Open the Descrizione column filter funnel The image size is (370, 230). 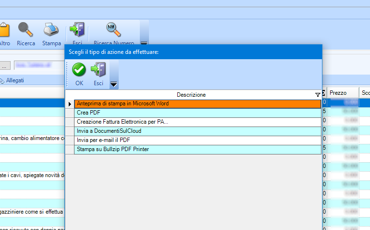click(317, 95)
